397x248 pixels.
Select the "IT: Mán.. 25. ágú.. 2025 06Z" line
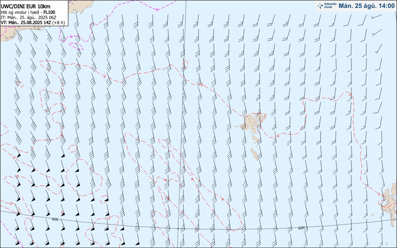(29, 17)
